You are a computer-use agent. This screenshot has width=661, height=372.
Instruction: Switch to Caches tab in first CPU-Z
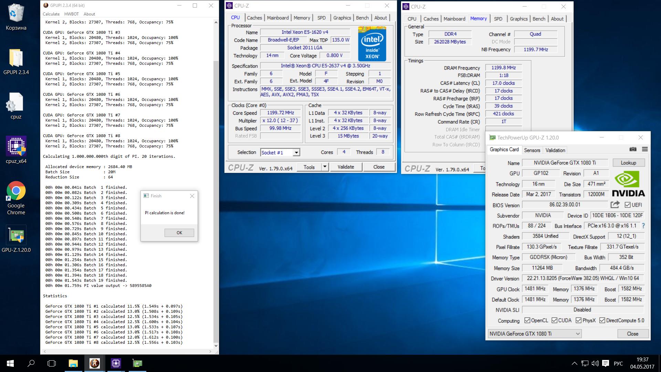coord(254,18)
